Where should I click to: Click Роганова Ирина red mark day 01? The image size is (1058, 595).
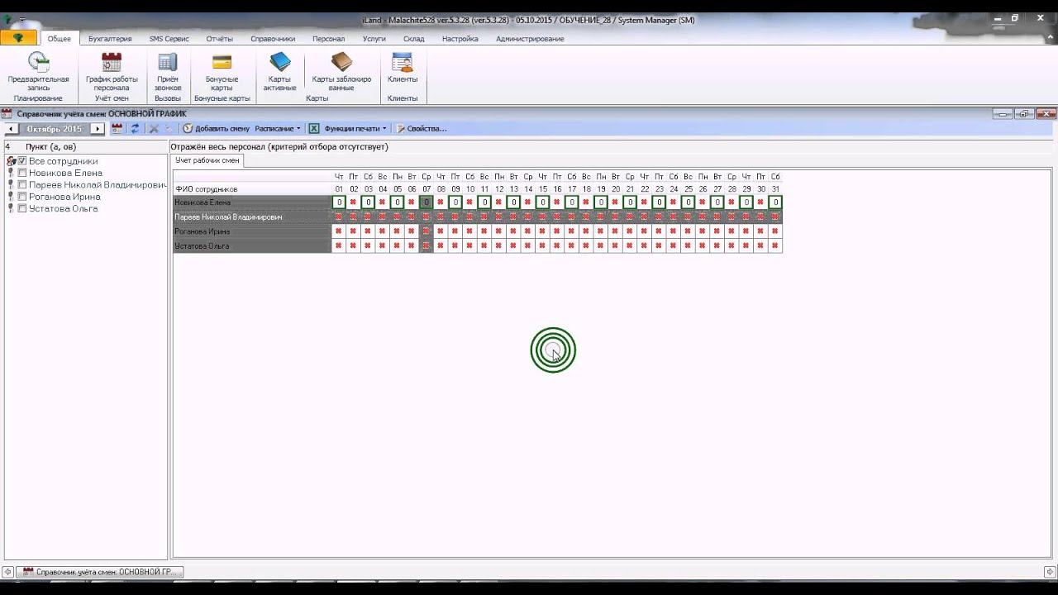tap(339, 231)
